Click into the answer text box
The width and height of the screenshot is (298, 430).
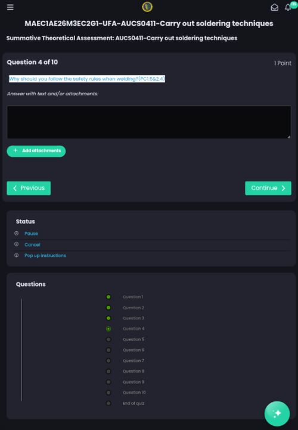tap(149, 122)
